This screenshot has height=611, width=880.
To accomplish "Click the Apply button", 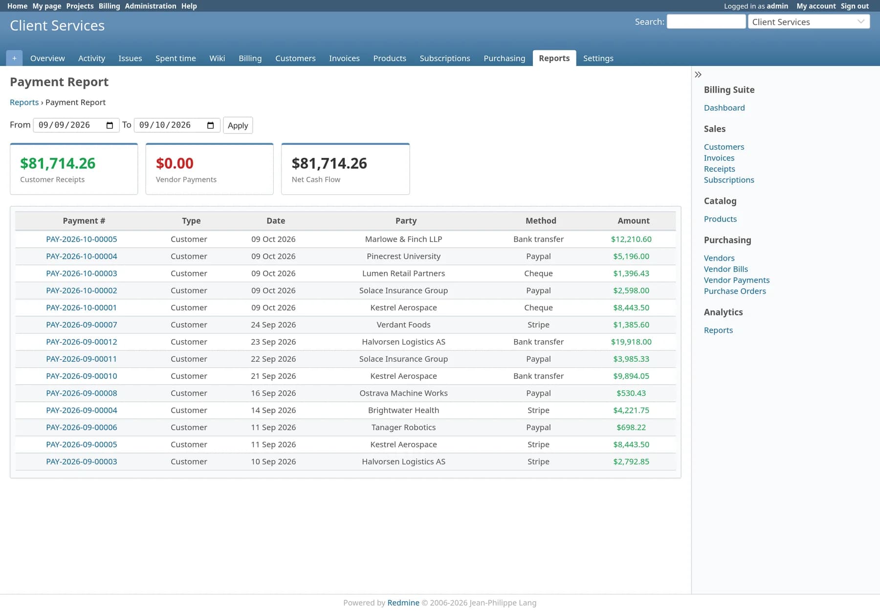I will (238, 126).
